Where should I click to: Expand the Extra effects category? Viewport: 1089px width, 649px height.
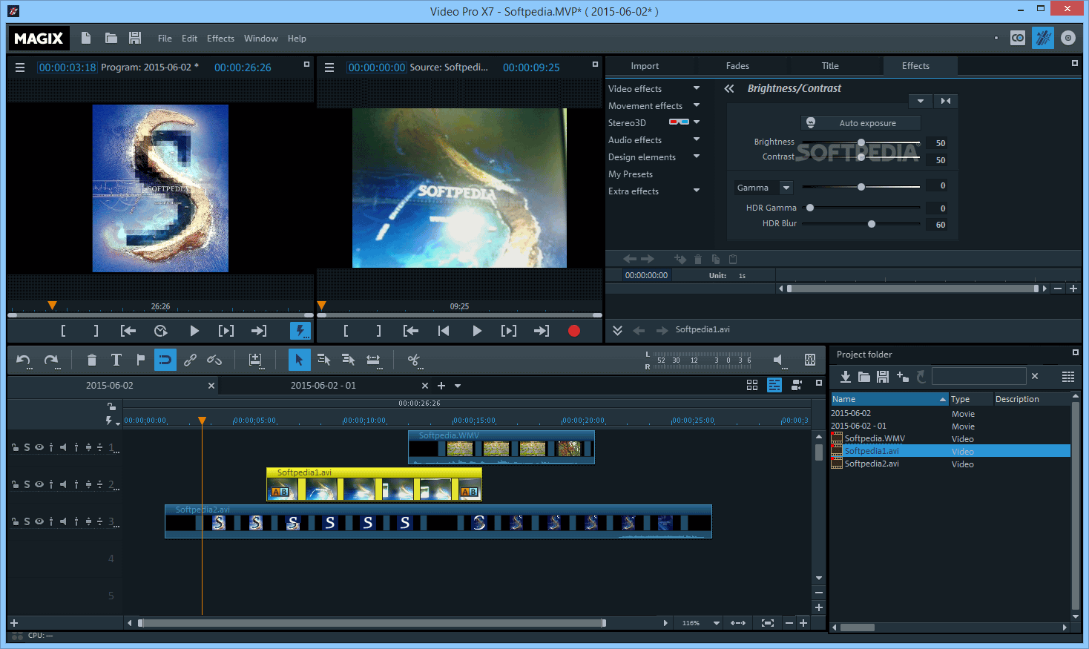(697, 191)
